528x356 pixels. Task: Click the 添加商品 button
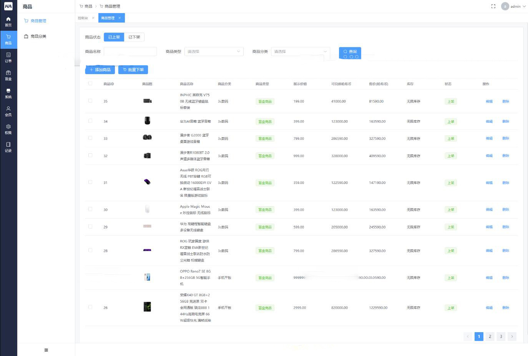coord(100,70)
